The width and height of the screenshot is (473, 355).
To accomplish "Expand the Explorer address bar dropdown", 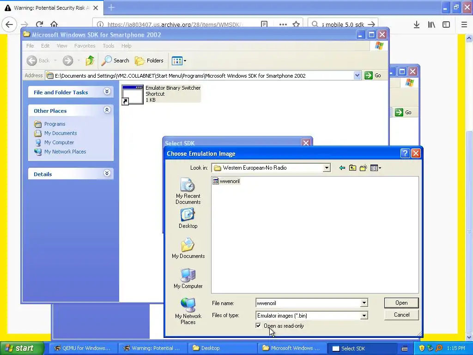I will 357,75.
